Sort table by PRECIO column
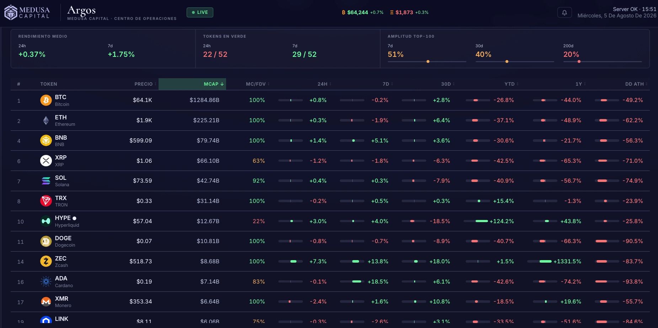The width and height of the screenshot is (658, 328). click(x=145, y=84)
